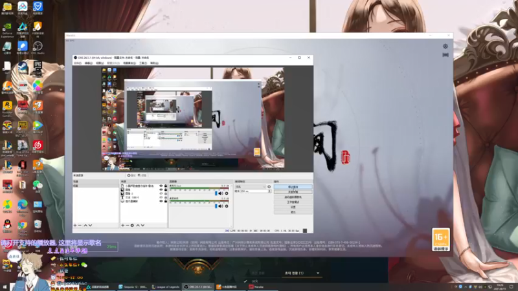Open second mixer track gear settings
Screen dimensions: 518x291
tap(226, 206)
